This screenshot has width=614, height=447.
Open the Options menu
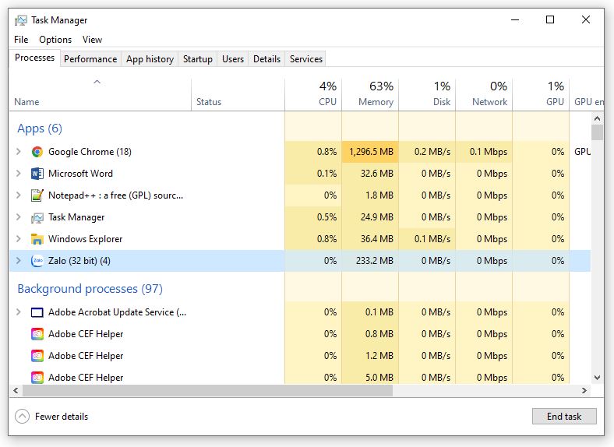click(x=55, y=40)
